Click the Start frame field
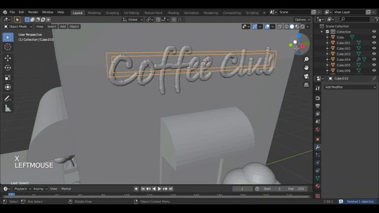The image size is (379, 213). [273, 189]
